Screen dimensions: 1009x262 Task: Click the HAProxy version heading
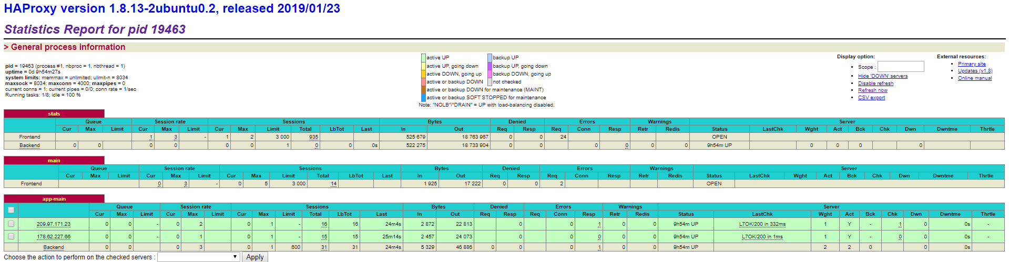(x=172, y=8)
